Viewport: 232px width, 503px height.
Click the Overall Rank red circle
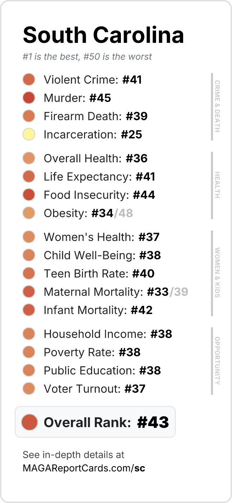coord(30,422)
